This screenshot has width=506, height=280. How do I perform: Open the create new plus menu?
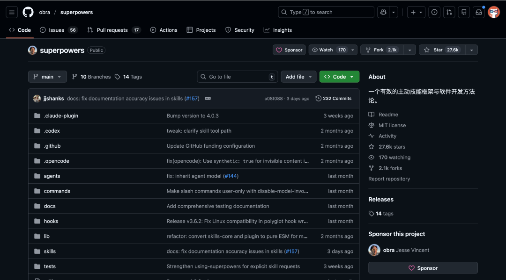(417, 12)
